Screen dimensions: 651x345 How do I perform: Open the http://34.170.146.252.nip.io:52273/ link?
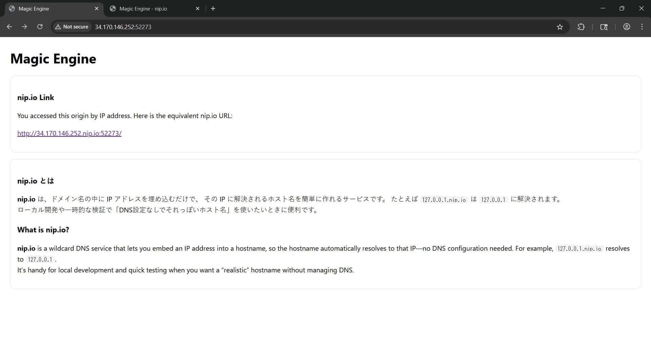(70, 133)
